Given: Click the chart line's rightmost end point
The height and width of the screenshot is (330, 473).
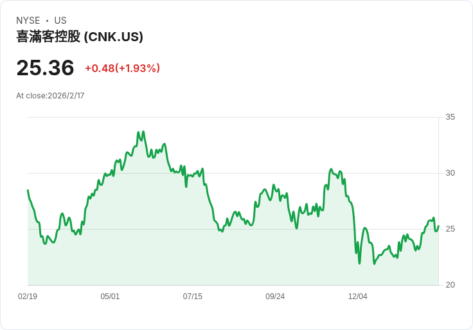Looking at the screenshot, I should tap(438, 226).
